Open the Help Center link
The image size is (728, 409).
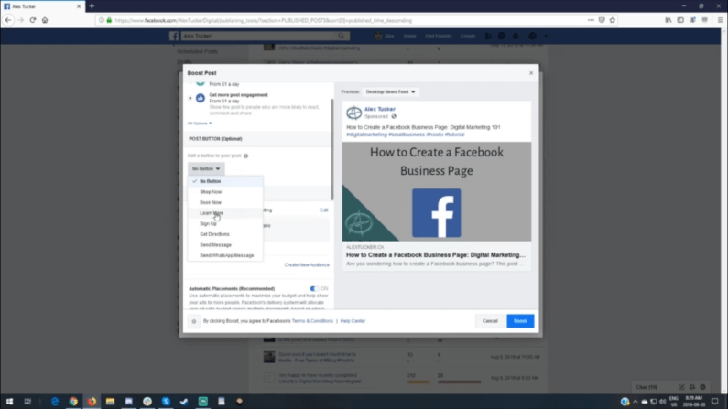click(x=353, y=321)
